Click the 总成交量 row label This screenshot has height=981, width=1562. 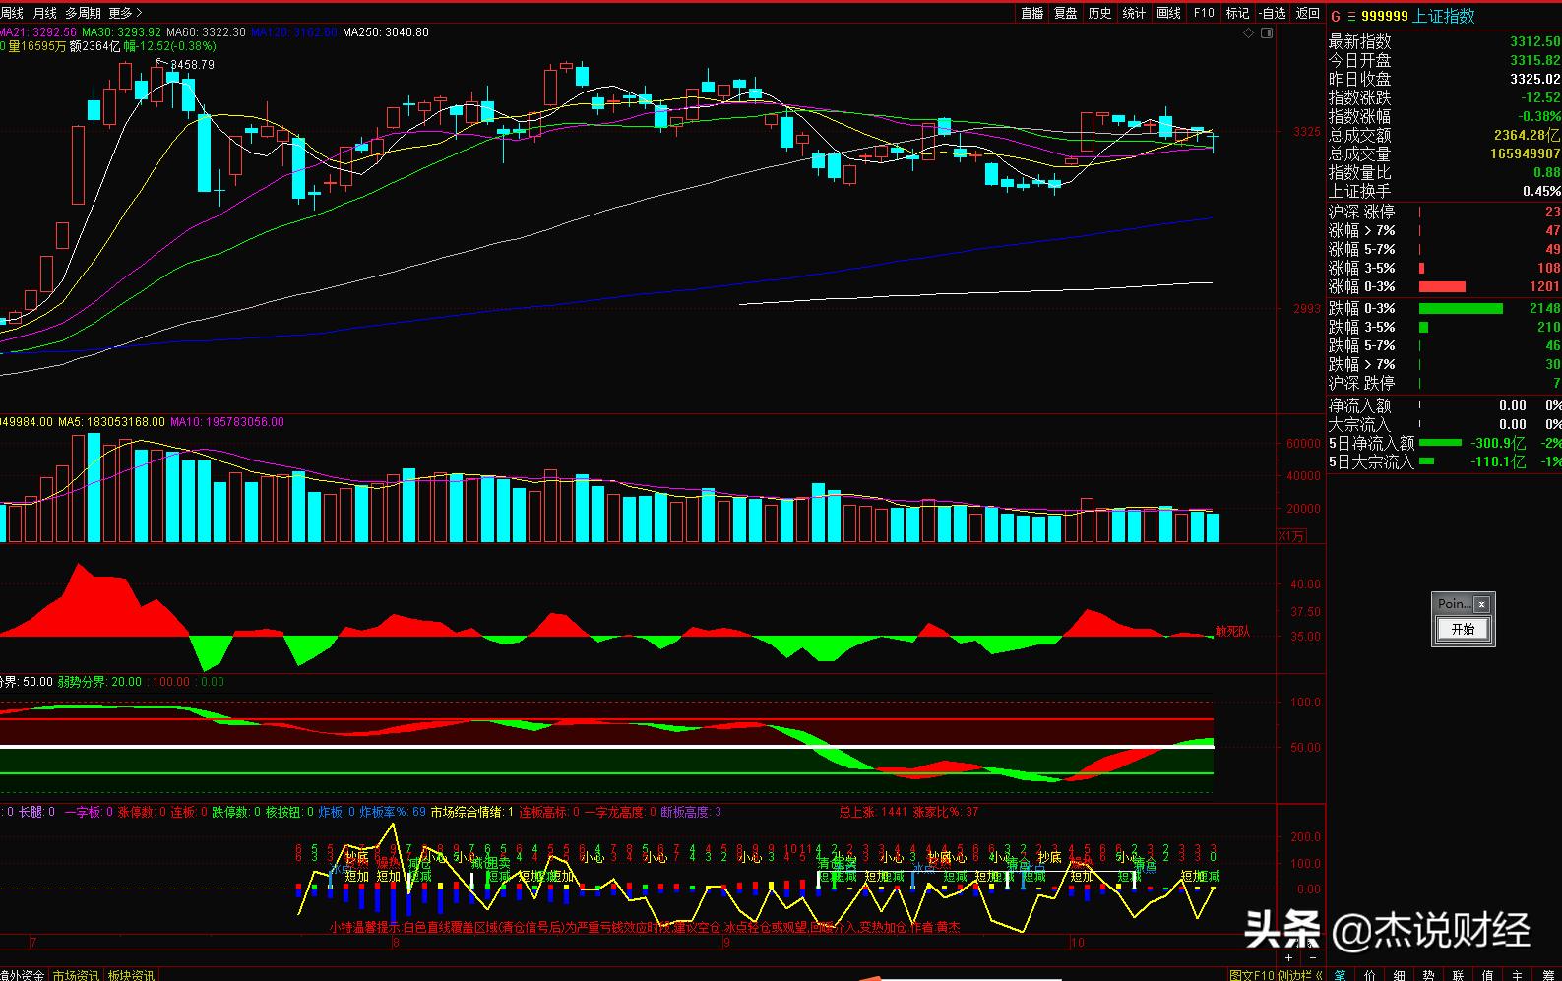1360,153
